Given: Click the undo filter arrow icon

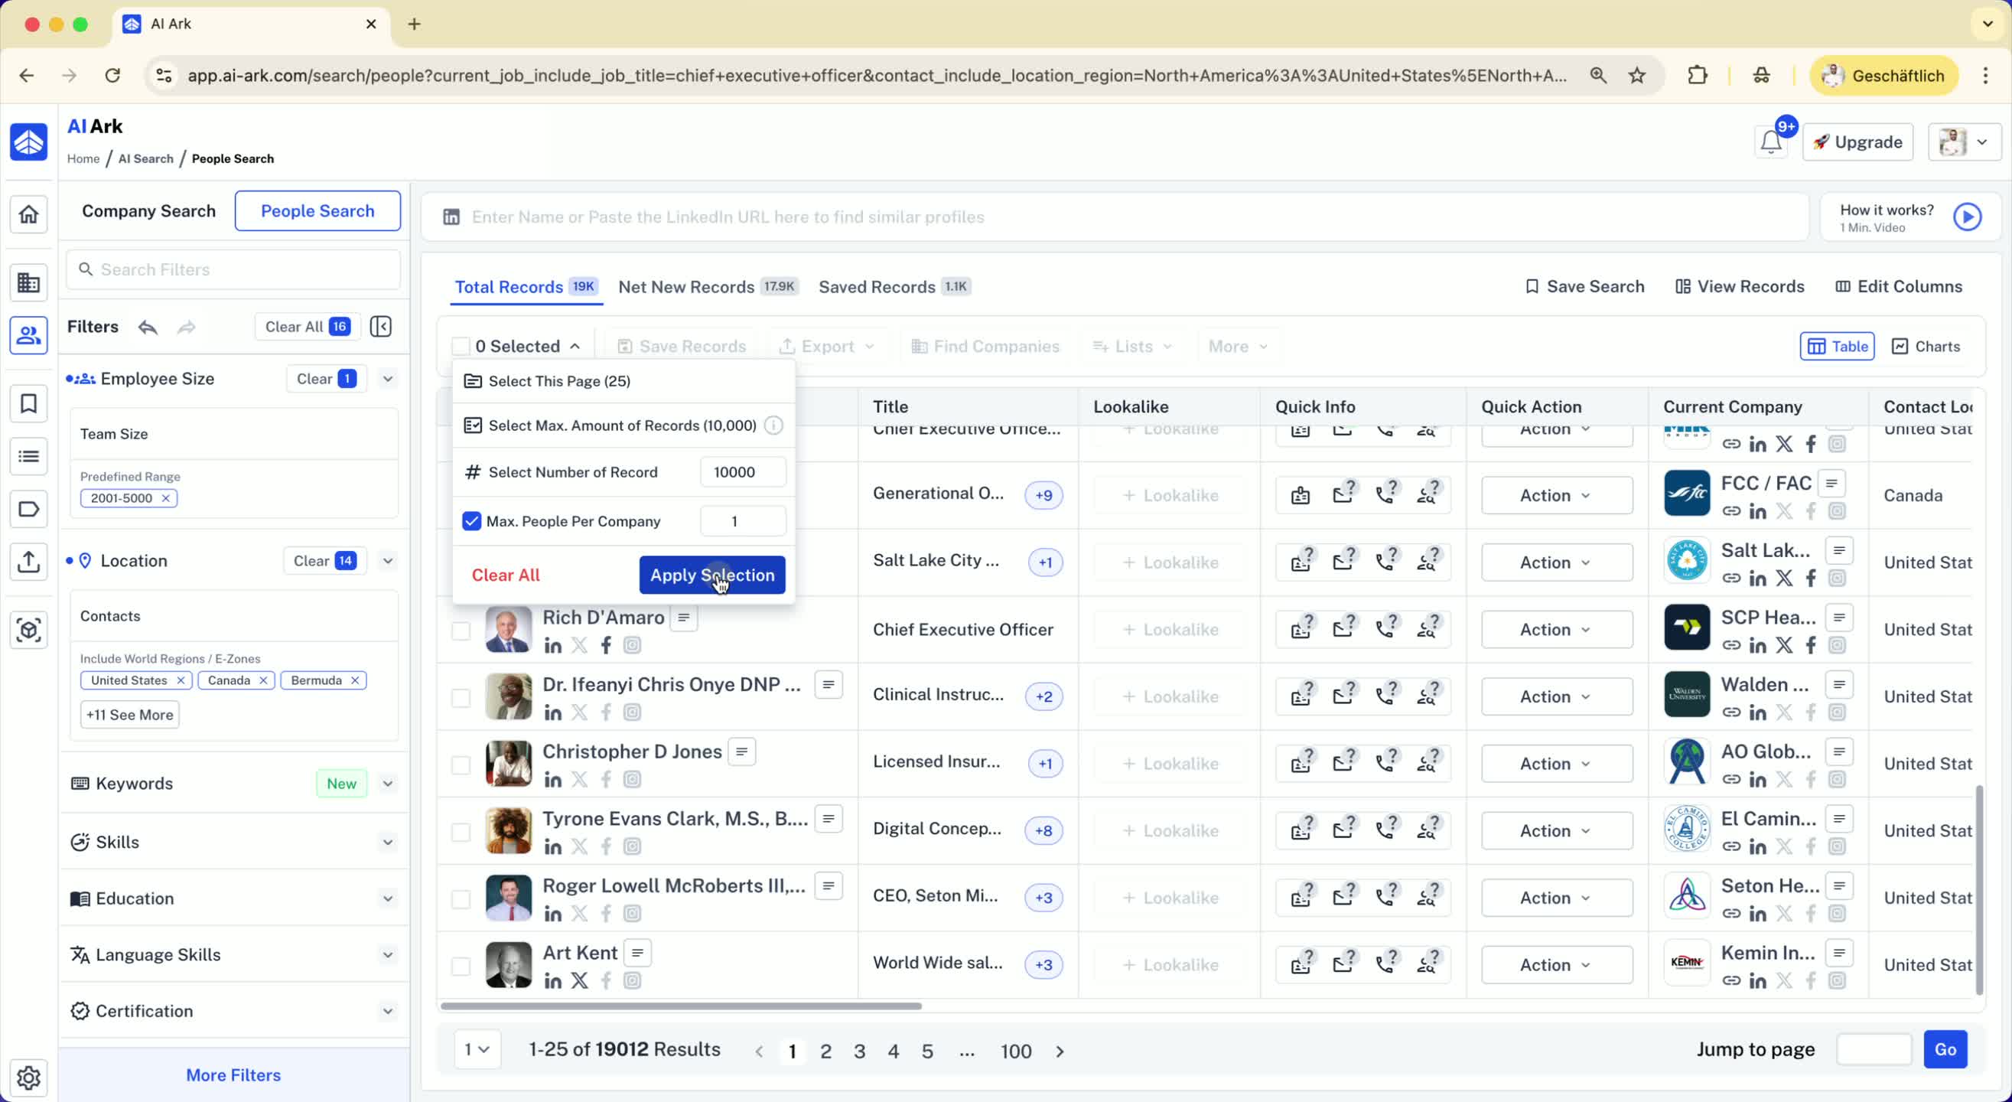Looking at the screenshot, I should tap(148, 327).
